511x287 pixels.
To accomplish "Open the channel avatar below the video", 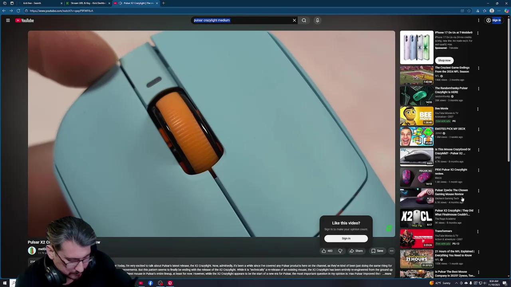I will [x=32, y=250].
